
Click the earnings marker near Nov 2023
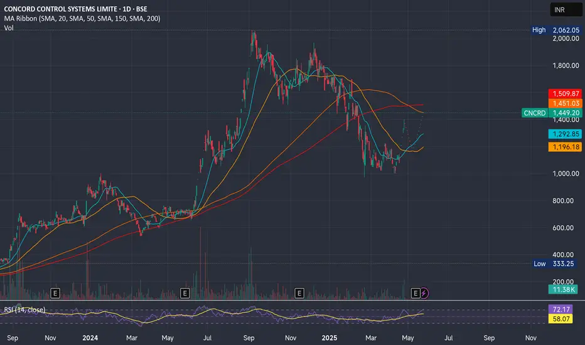[55, 293]
